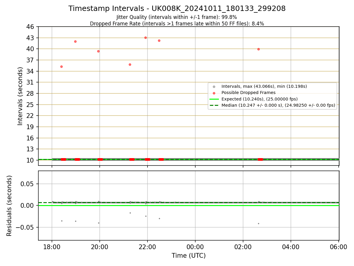Image resolution: width=354 pixels, height=266 pixels.
Task: Click the plot title 'Timestamp Intervals - UK008K_20241011_180133_299208'
Action: (177, 9)
